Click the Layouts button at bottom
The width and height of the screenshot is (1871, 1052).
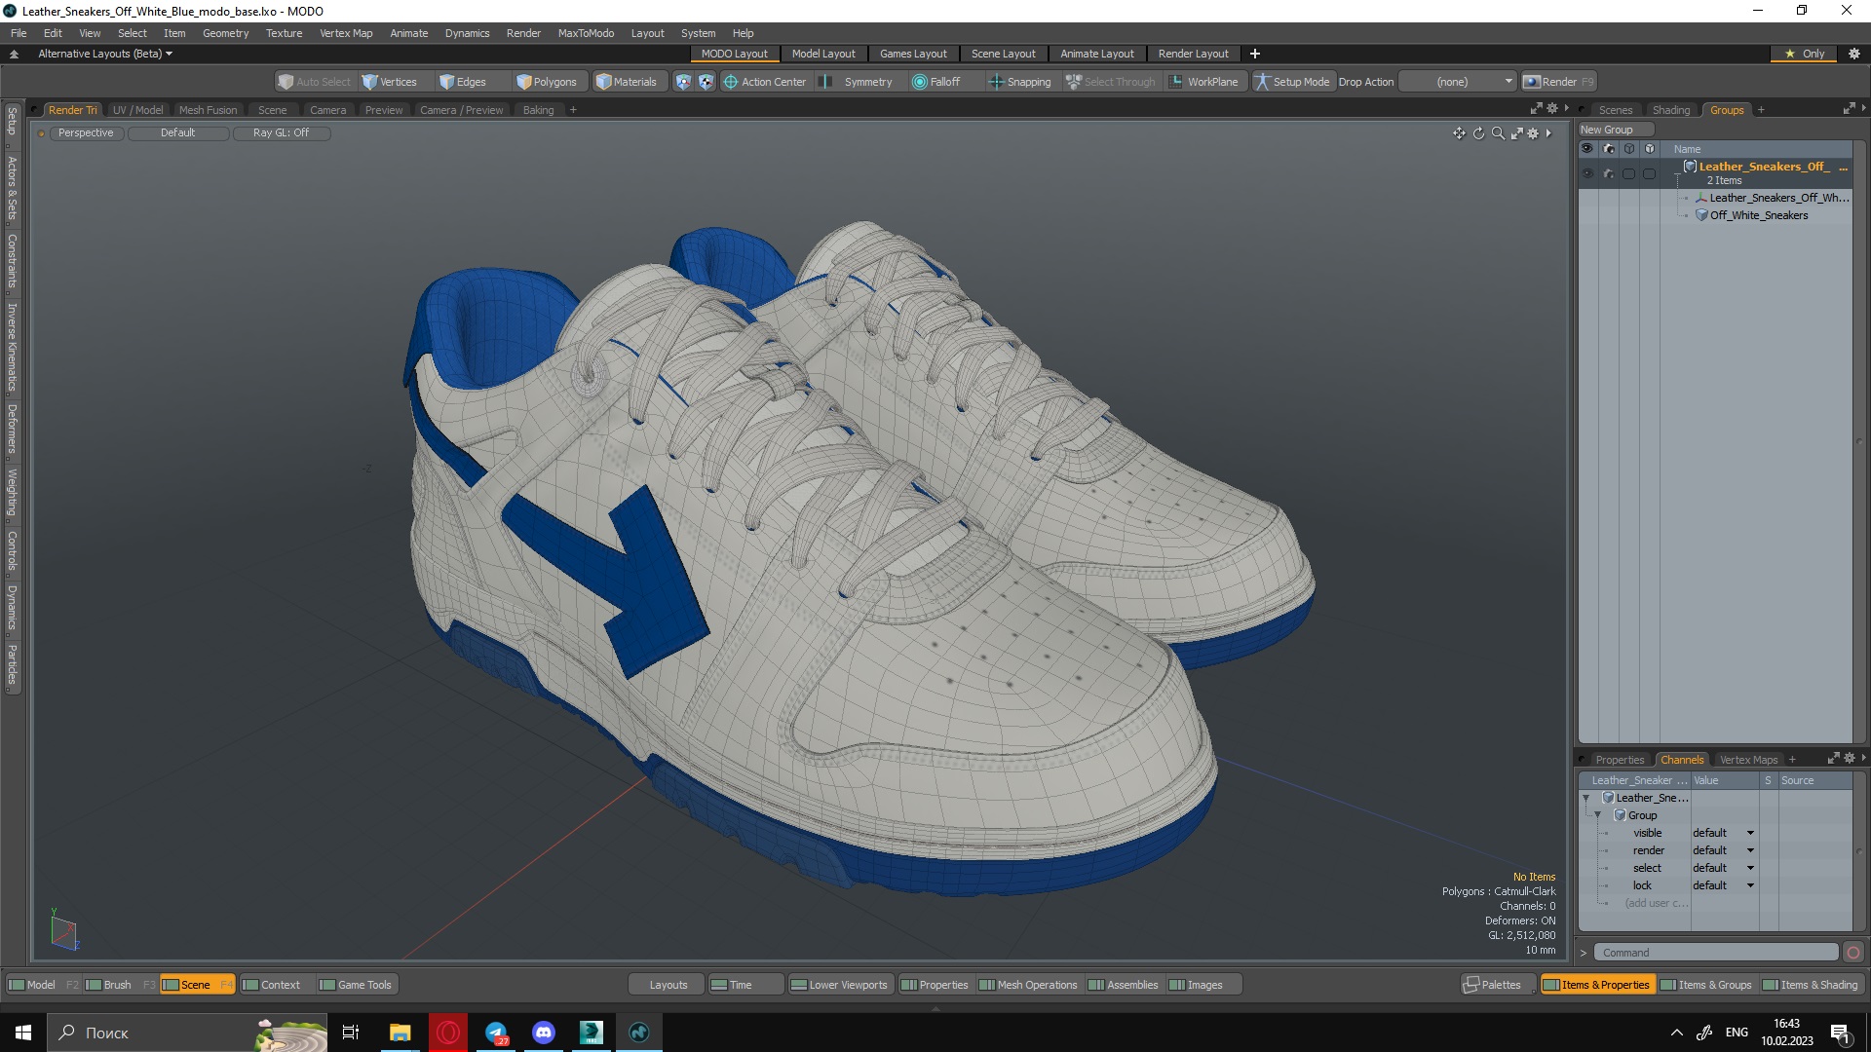(x=668, y=985)
